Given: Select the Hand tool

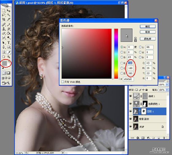Looking at the screenshot, I should [4, 57].
